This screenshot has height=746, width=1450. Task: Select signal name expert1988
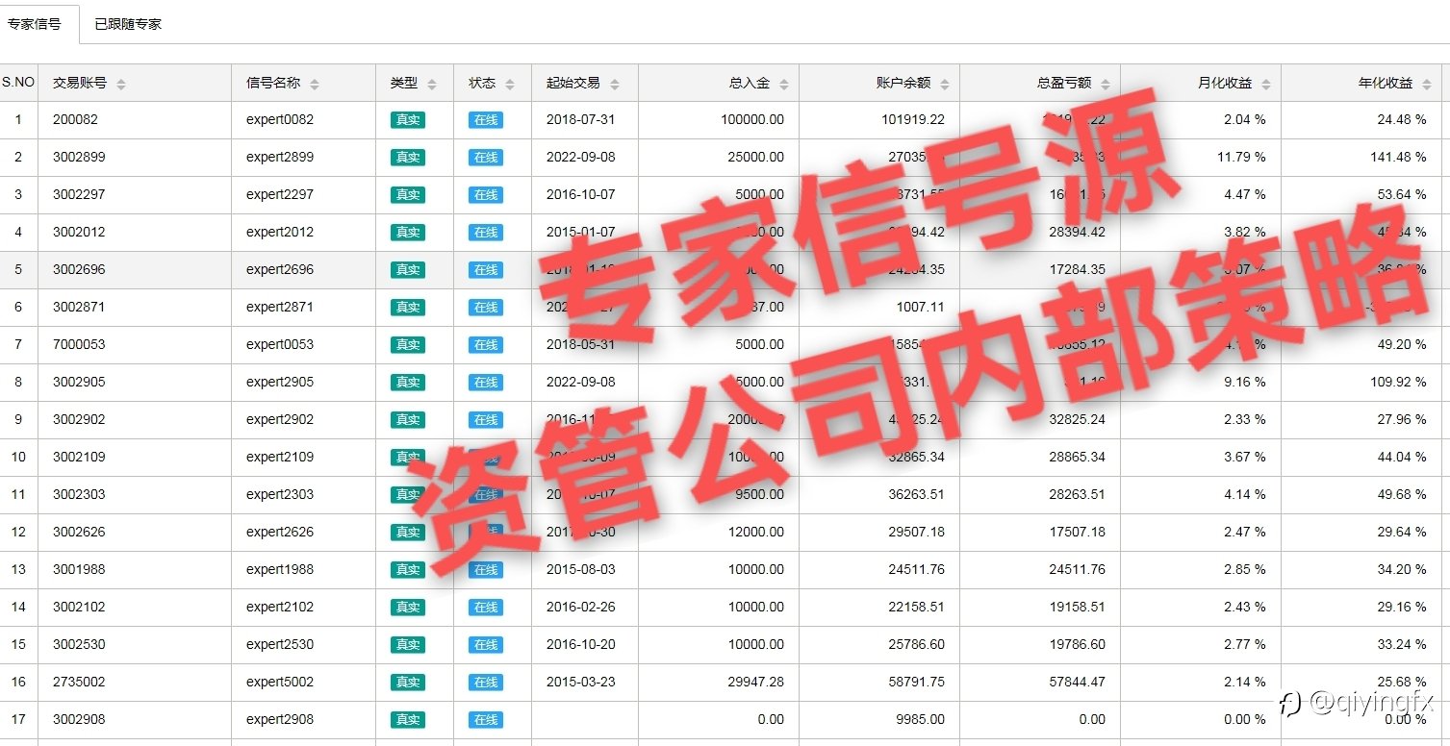[280, 570]
